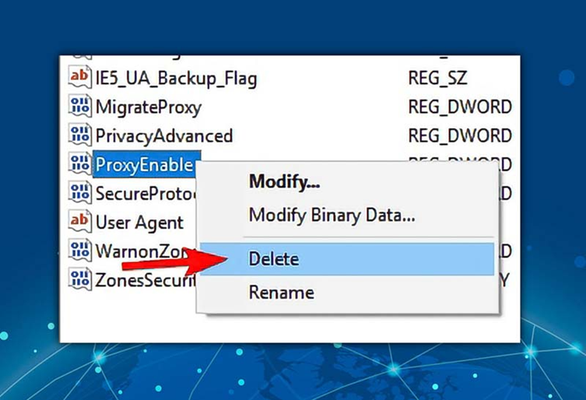
Task: Click REG_SZ type of IE5_UA_Backup_Flag
Action: point(439,79)
